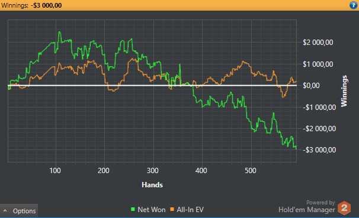Toggle the green Net Won legend swatch

tap(133, 209)
